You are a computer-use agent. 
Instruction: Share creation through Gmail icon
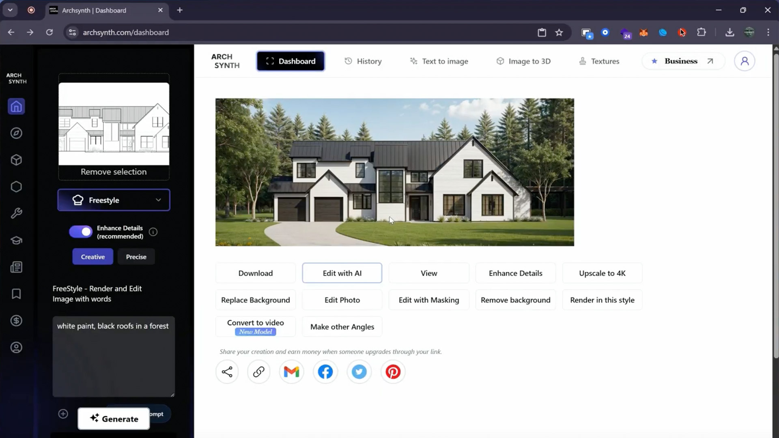pyautogui.click(x=291, y=371)
